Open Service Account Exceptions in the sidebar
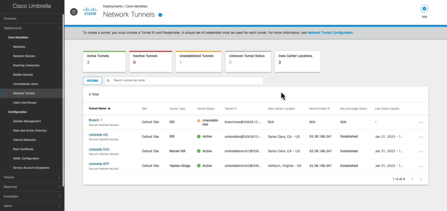 pos(31,168)
